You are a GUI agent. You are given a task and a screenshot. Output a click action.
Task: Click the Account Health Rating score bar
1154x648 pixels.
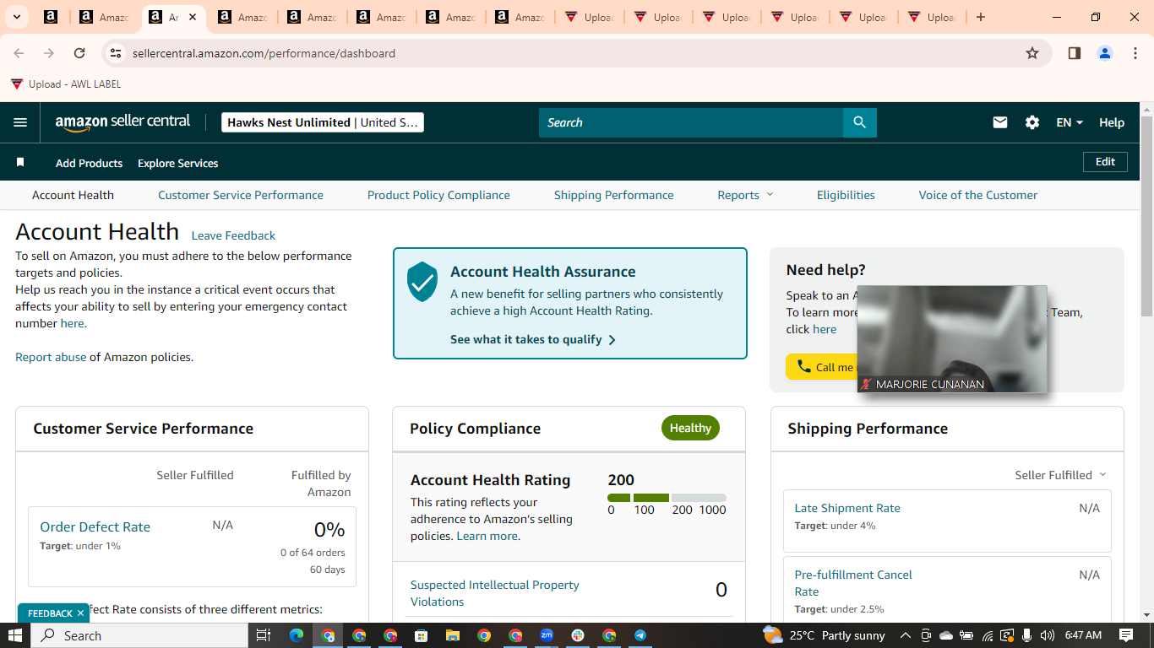point(667,498)
